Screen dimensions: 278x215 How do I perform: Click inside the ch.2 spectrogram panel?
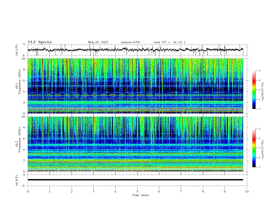(135, 144)
